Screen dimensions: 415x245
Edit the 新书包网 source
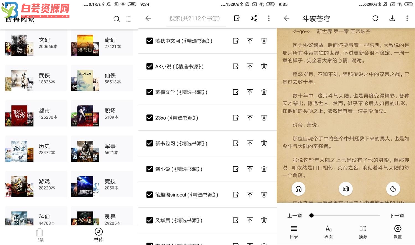pyautogui.click(x=236, y=143)
